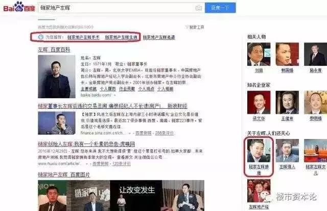
Task: Open image search via camera icon
Action: coord(199,8)
